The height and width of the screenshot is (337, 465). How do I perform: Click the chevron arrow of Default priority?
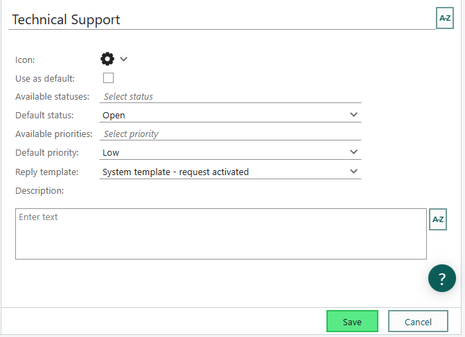pos(353,152)
